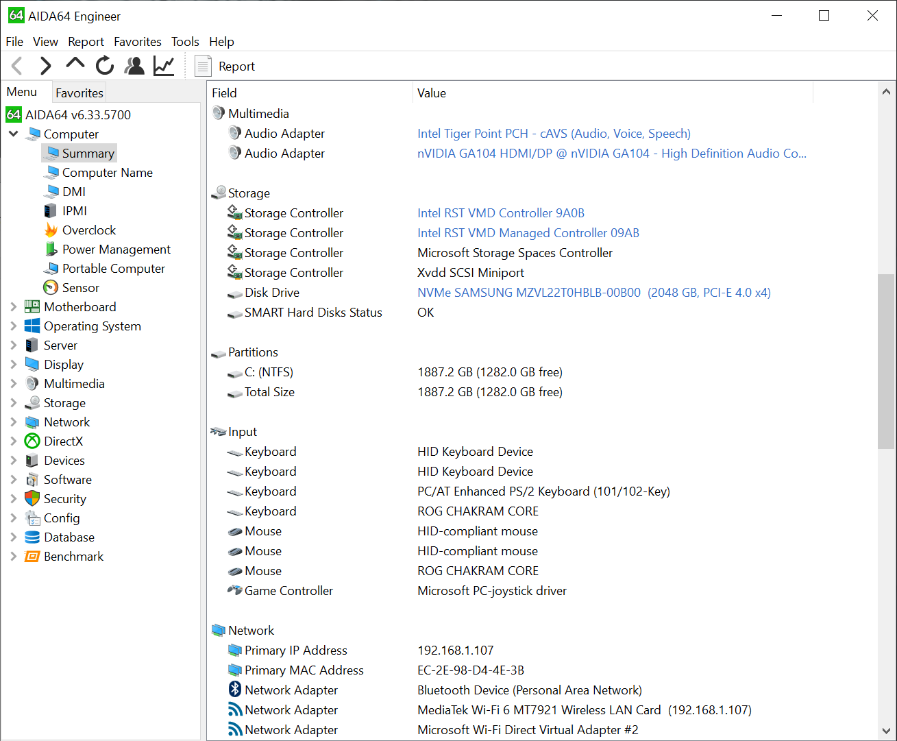Screen dimensions: 897x741
Task: Click the Refresh toolbar icon
Action: (105, 66)
